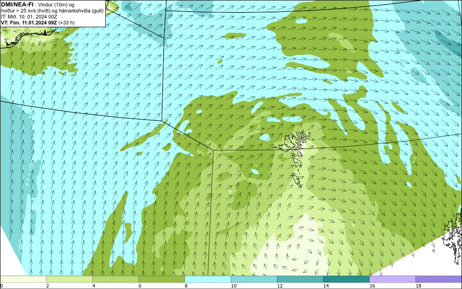Click the olive green 6–8 m/s legend swatch
462x289 pixels.
tap(162, 279)
